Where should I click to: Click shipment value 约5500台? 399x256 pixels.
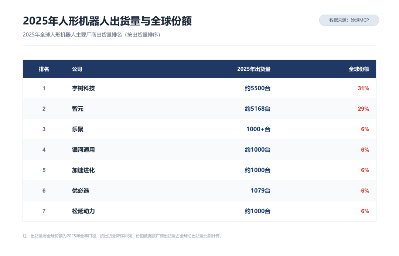tap(258, 89)
